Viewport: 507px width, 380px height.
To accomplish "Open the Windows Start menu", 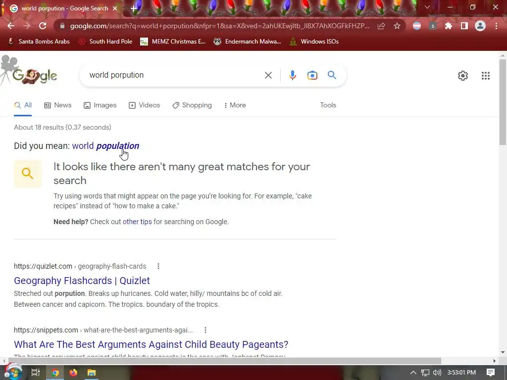I will 13,372.
